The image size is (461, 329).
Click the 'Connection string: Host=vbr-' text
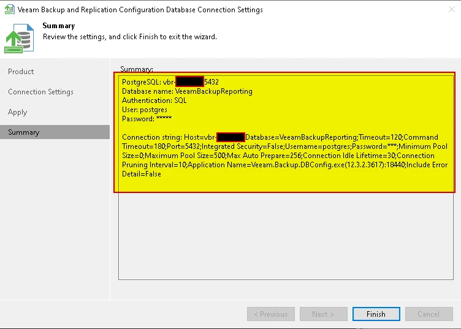(x=169, y=137)
